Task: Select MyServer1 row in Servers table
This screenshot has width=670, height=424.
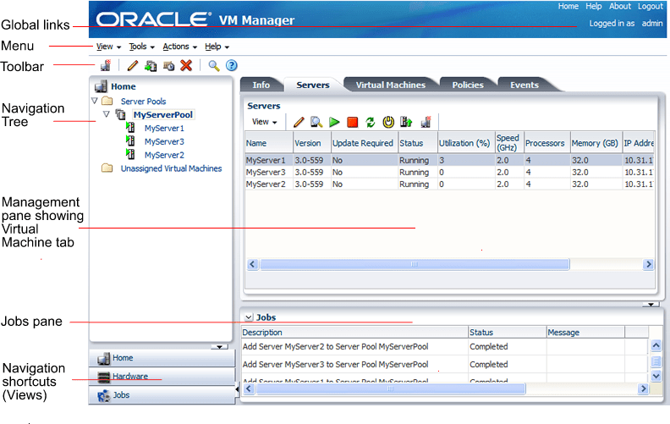Action: click(450, 160)
